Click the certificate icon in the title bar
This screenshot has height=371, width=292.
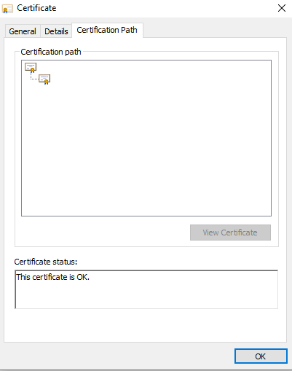[x=7, y=9]
